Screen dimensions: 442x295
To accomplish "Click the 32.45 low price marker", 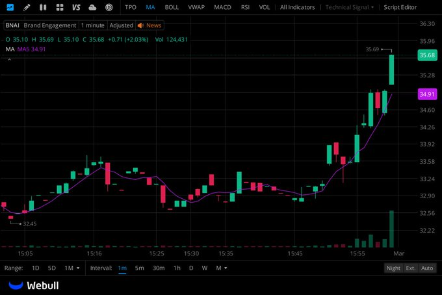I will (x=30, y=224).
